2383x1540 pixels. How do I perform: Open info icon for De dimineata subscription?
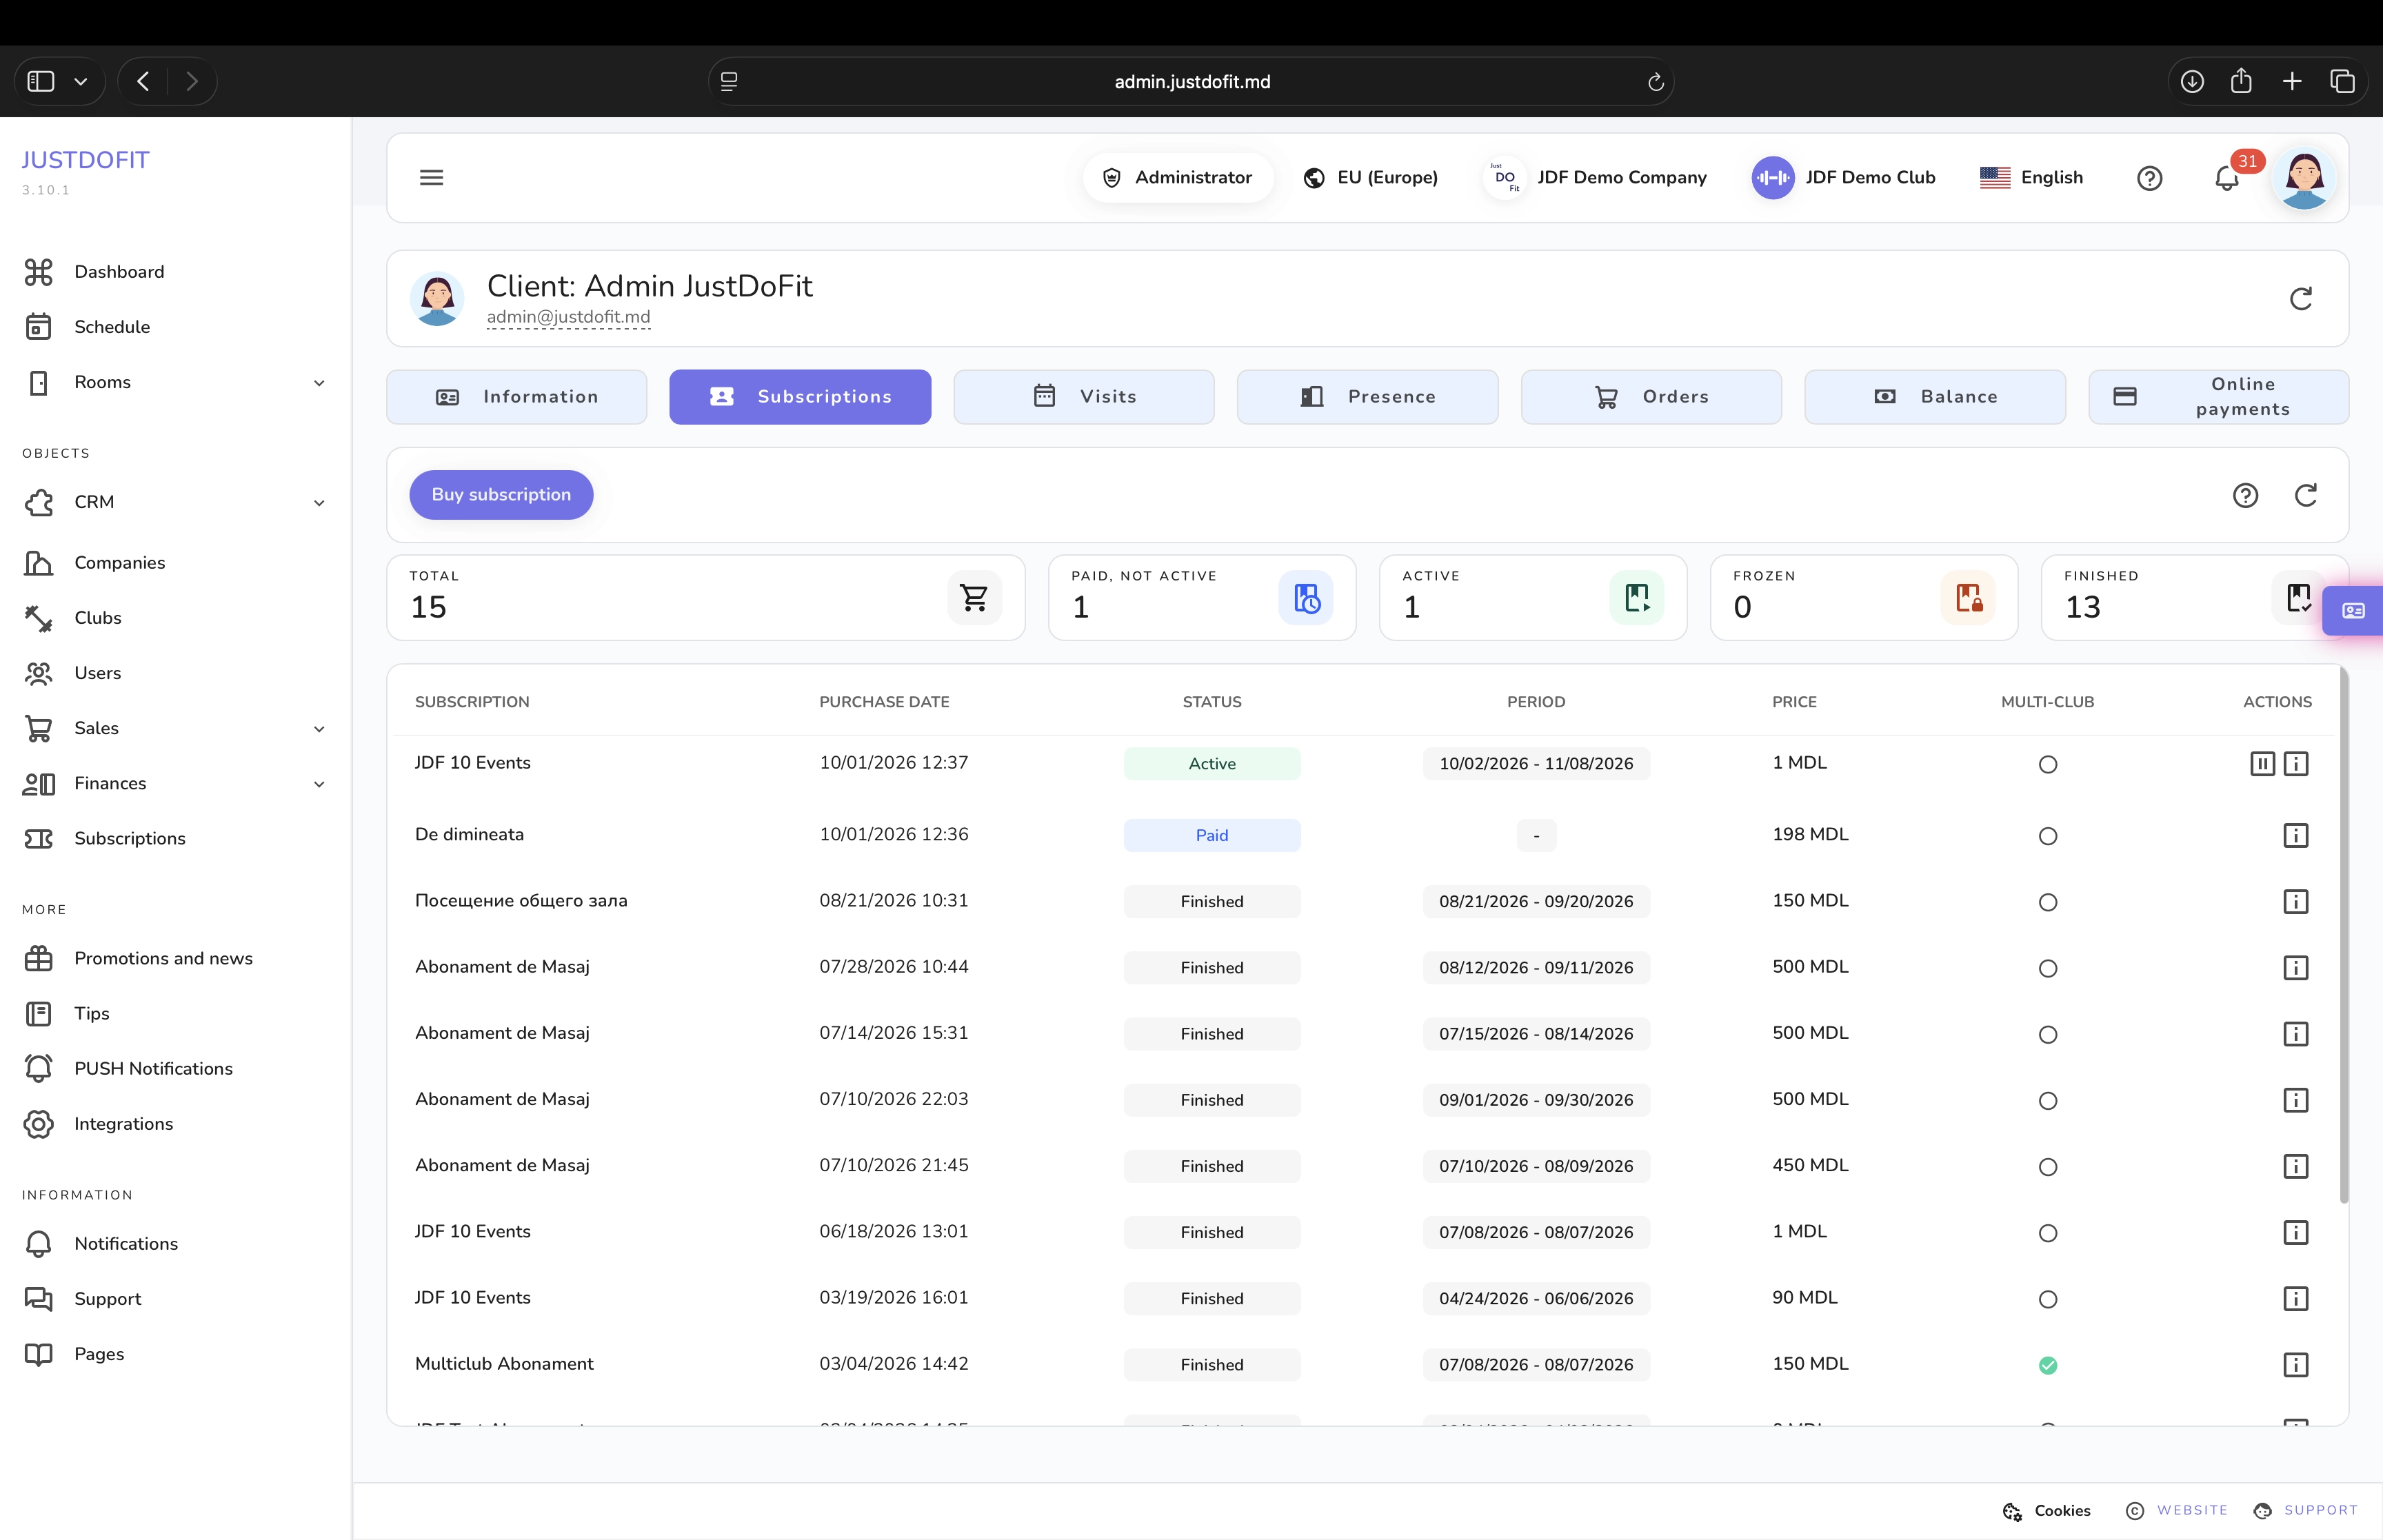click(2295, 835)
